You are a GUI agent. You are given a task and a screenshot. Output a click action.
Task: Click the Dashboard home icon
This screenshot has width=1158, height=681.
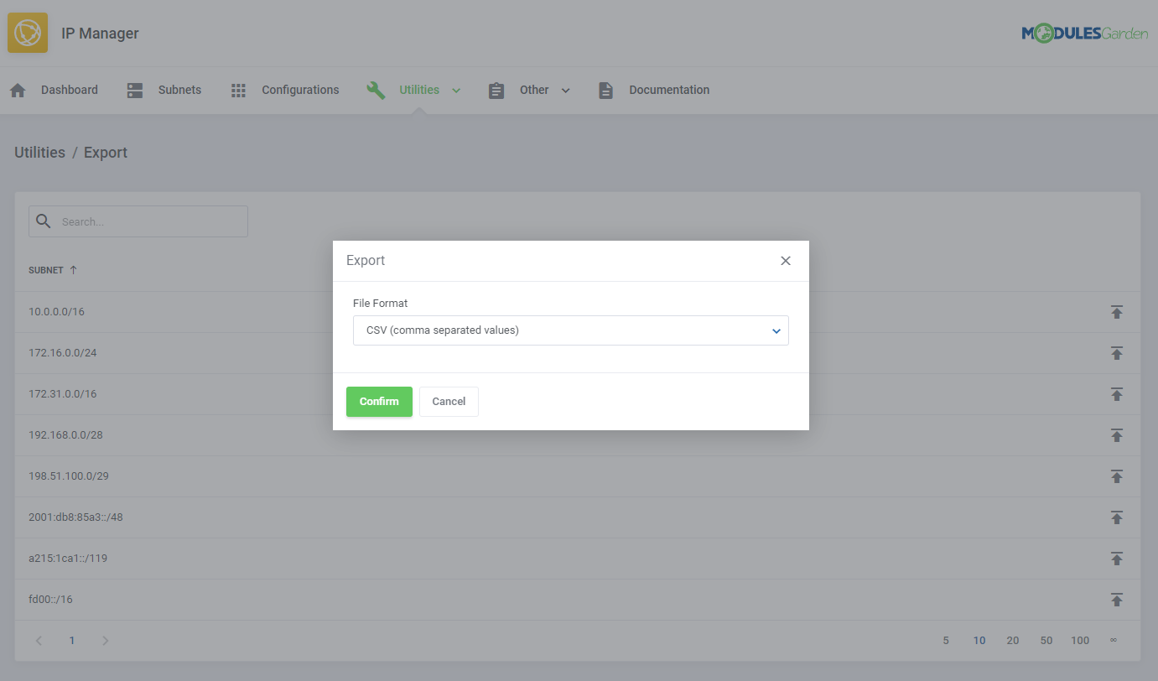(18, 89)
